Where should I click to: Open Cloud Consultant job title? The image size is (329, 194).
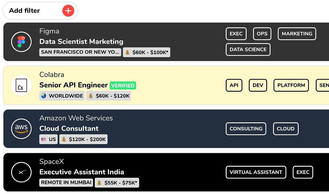point(69,128)
